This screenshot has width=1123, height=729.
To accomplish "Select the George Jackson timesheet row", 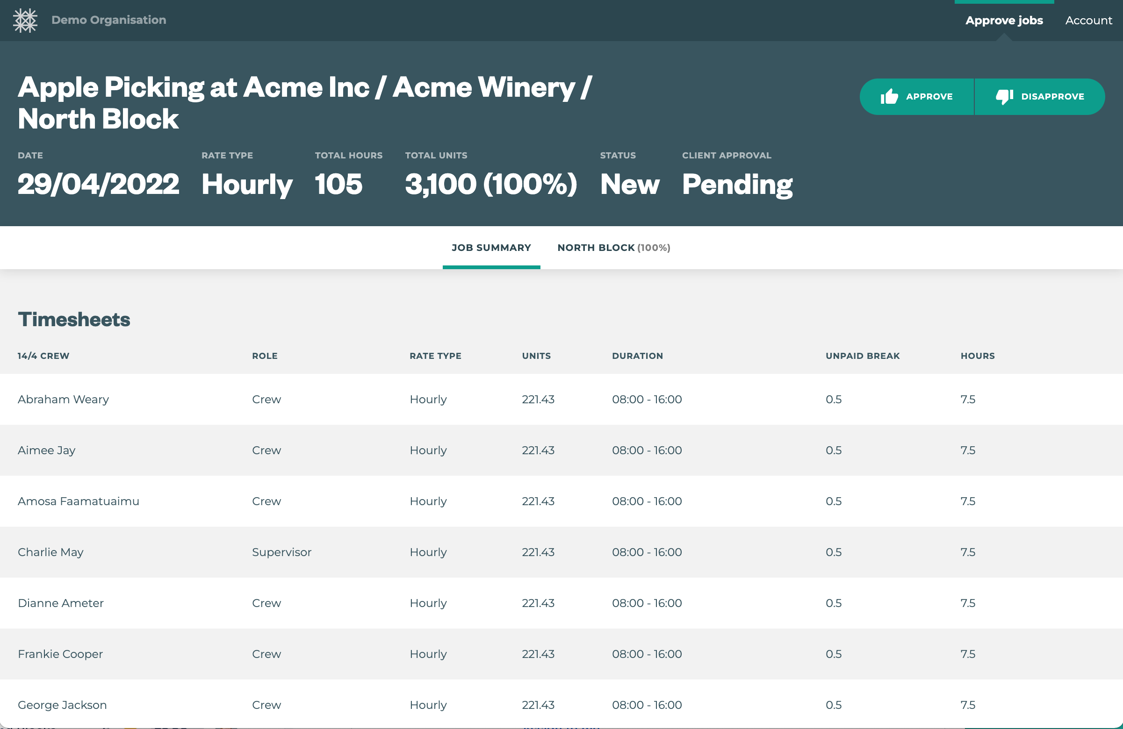I will (x=62, y=705).
